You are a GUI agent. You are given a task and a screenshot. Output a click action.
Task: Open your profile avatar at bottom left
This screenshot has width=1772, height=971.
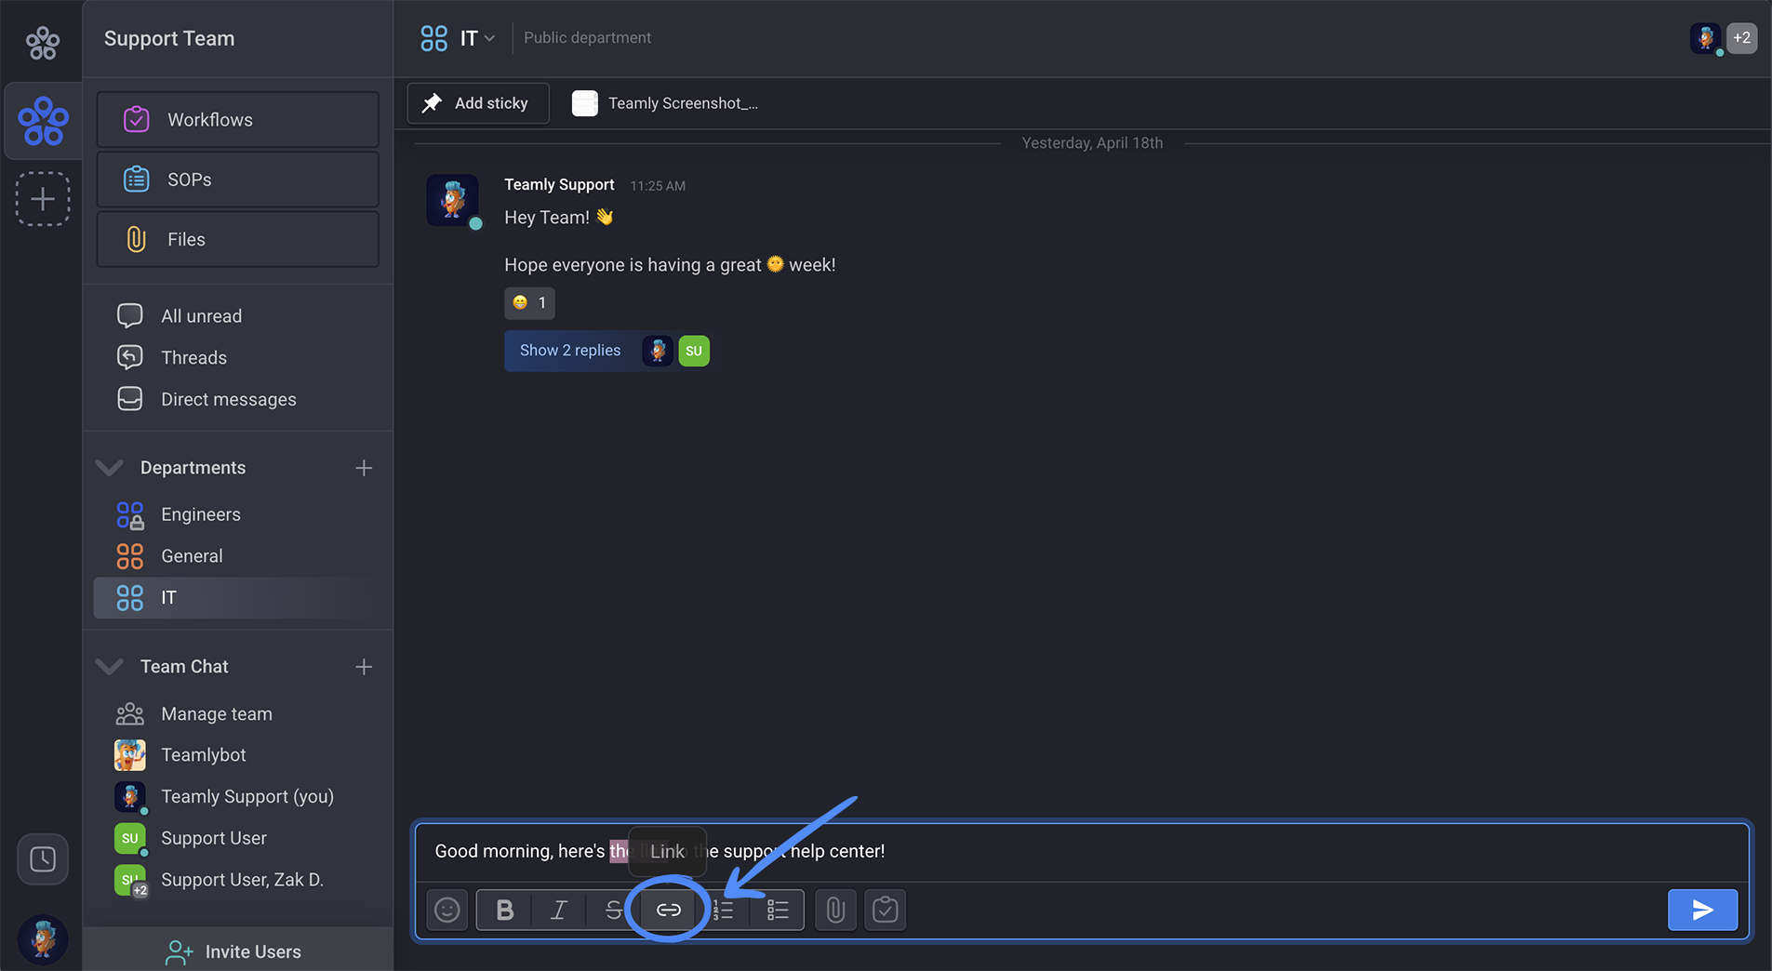click(43, 938)
